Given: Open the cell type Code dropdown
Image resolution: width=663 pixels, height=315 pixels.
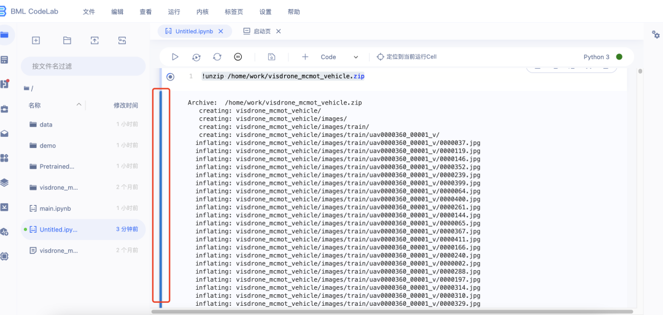Looking at the screenshot, I should [x=339, y=56].
